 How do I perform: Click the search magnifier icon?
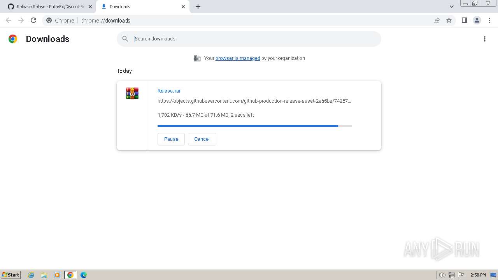(x=125, y=39)
